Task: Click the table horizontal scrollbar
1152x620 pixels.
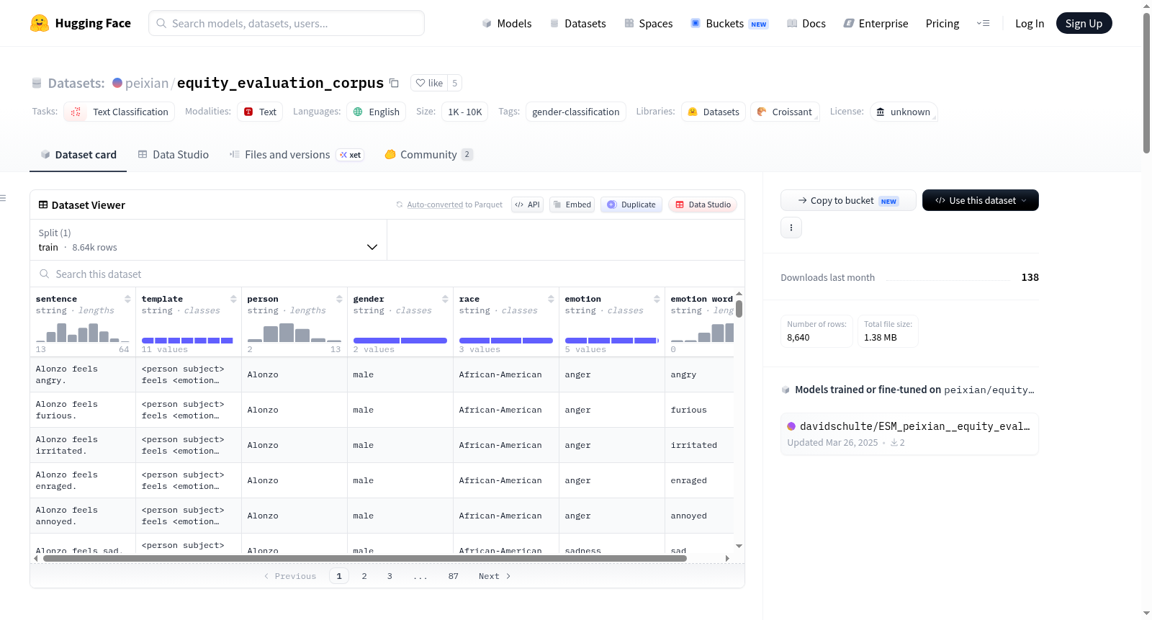Action: pyautogui.click(x=365, y=558)
